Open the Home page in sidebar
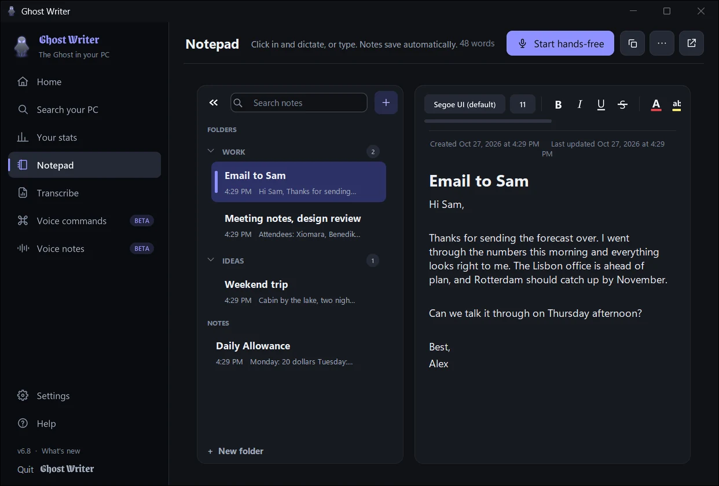The width and height of the screenshot is (719, 486). [85, 82]
